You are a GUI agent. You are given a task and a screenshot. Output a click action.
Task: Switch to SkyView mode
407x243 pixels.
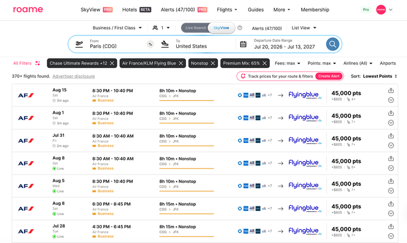tap(221, 28)
